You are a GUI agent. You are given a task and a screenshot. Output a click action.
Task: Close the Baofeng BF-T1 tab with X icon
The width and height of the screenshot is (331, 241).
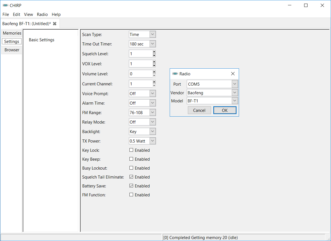55,24
